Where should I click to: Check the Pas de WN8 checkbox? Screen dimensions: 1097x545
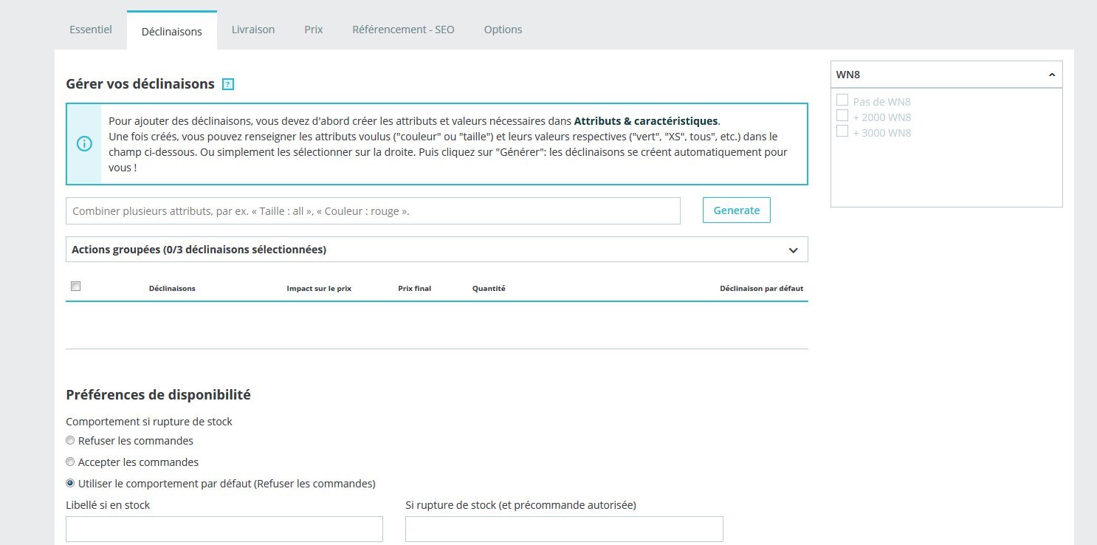[842, 100]
